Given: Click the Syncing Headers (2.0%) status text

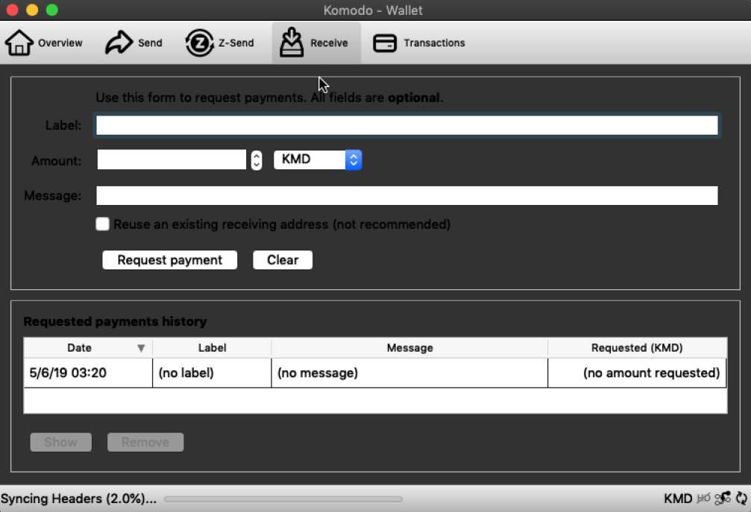Looking at the screenshot, I should (x=78, y=499).
